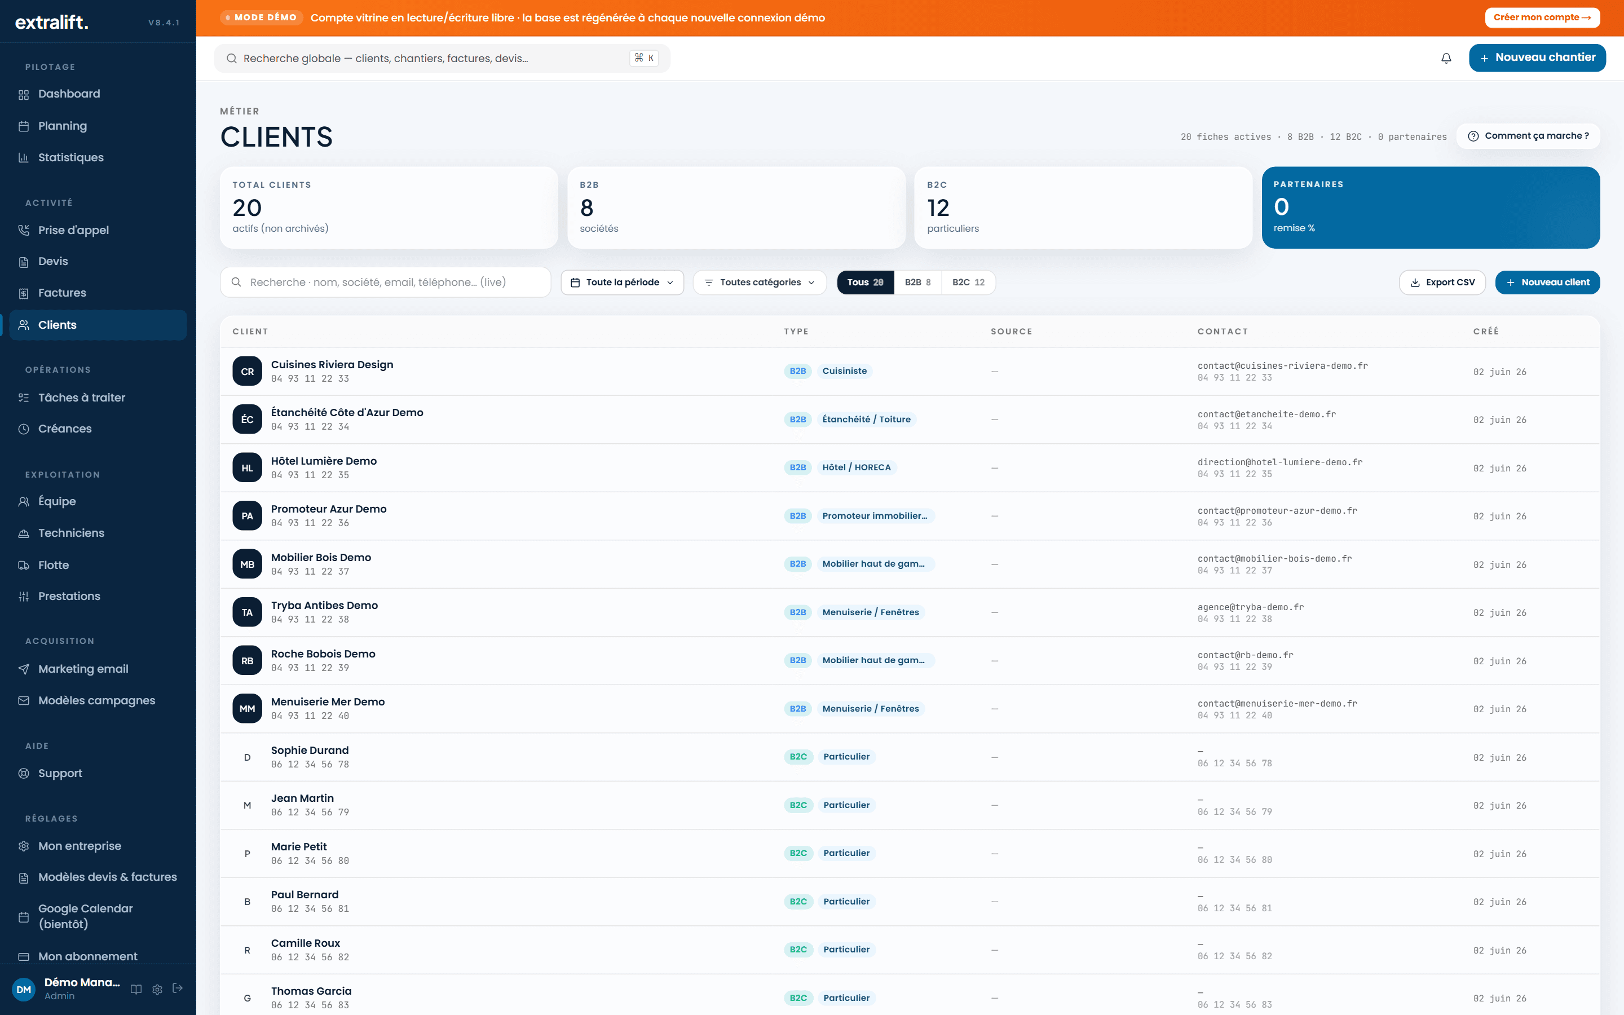The image size is (1624, 1015).
Task: Click the Hôtel / HORECA category tag
Action: click(x=857, y=468)
